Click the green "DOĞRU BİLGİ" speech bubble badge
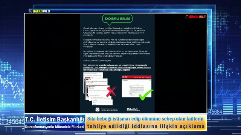This screenshot has width=241, height=135. click(117, 19)
